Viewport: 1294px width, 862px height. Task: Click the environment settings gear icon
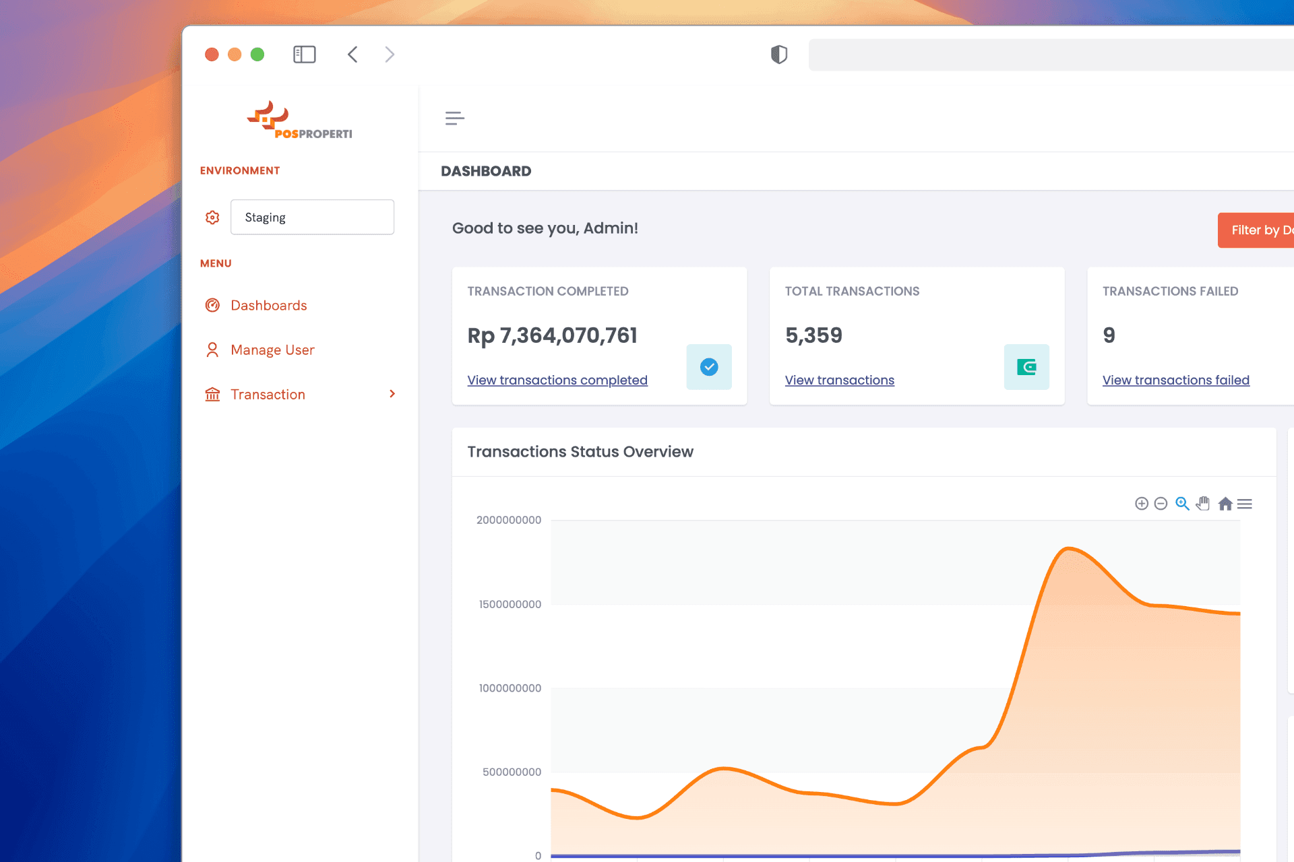212,218
